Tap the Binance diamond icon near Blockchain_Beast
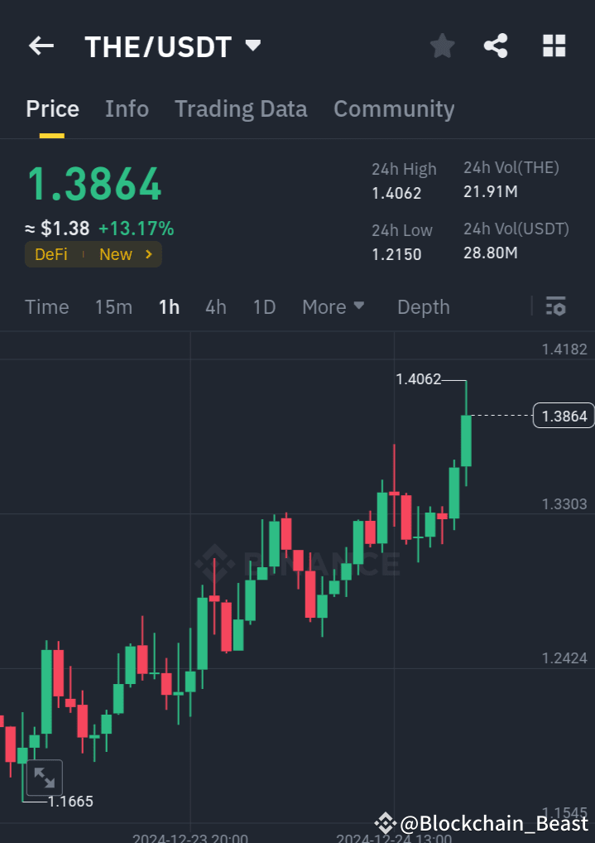This screenshot has width=595, height=843. tap(386, 823)
